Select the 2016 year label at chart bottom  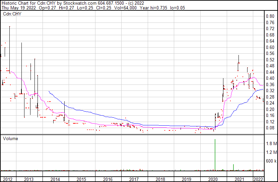108,179
